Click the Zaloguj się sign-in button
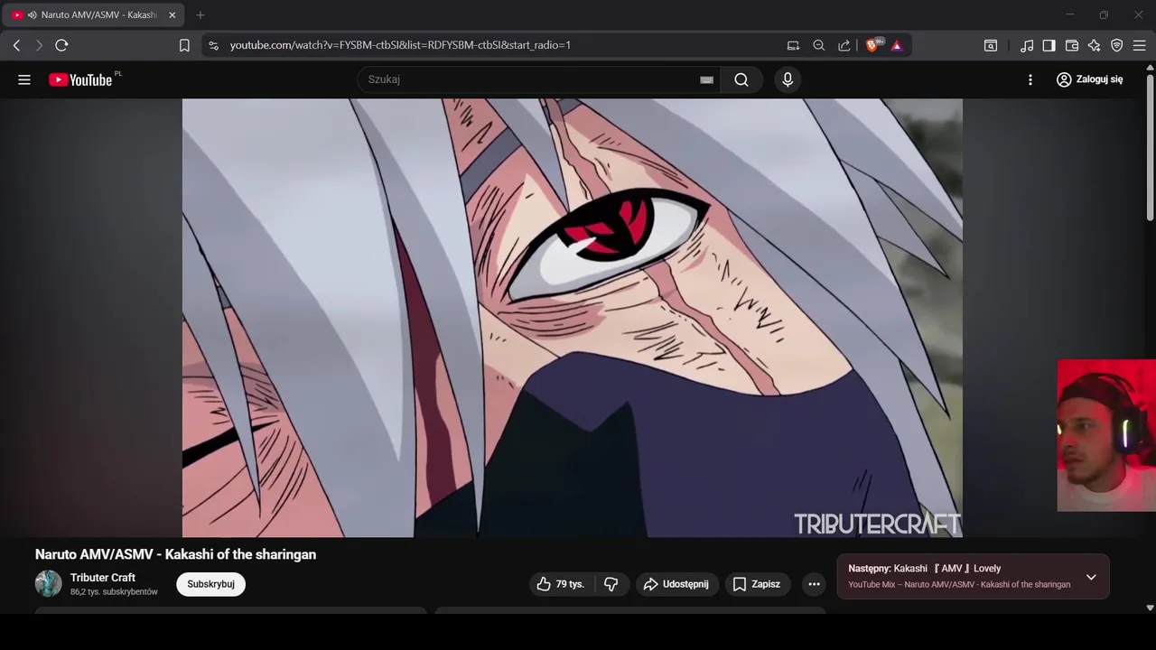1156x650 pixels. click(1090, 79)
